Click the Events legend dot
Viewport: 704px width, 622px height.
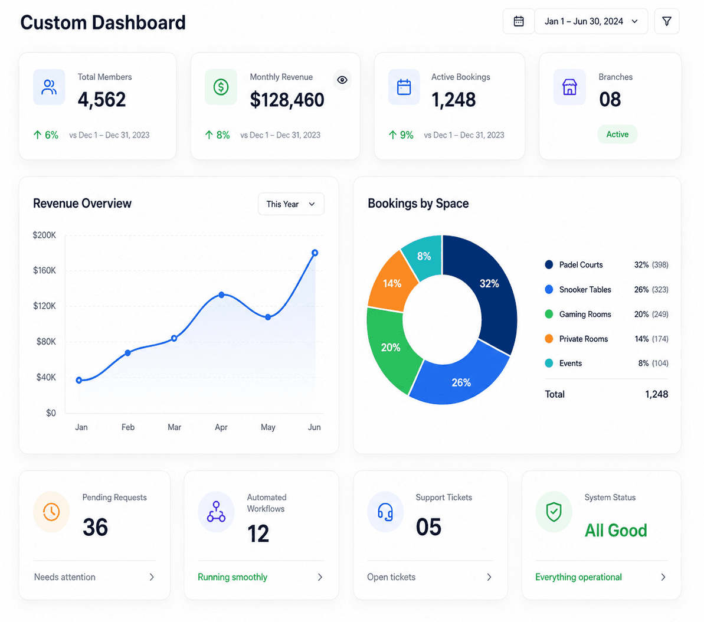(x=549, y=363)
